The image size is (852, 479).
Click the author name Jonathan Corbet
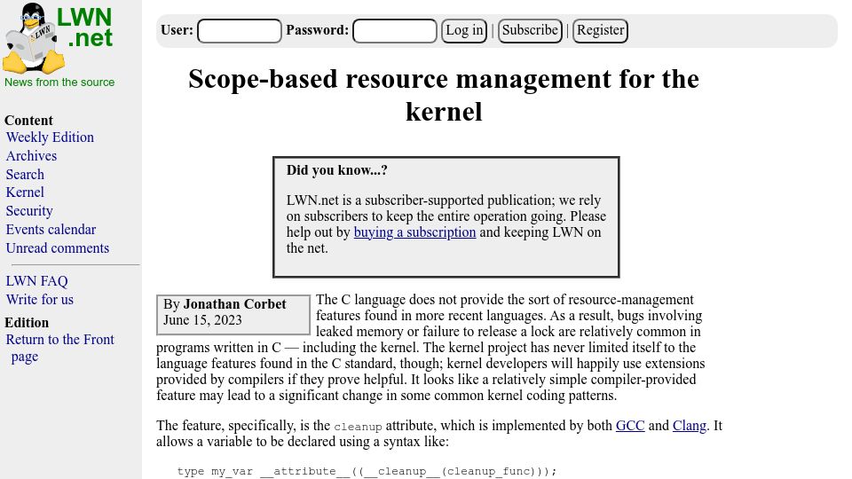(x=234, y=304)
